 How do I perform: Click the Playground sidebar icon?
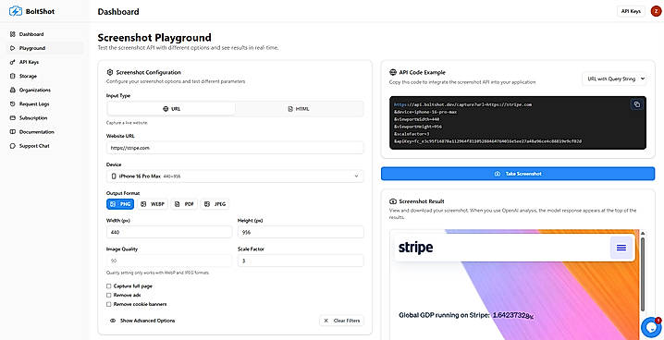[12, 48]
